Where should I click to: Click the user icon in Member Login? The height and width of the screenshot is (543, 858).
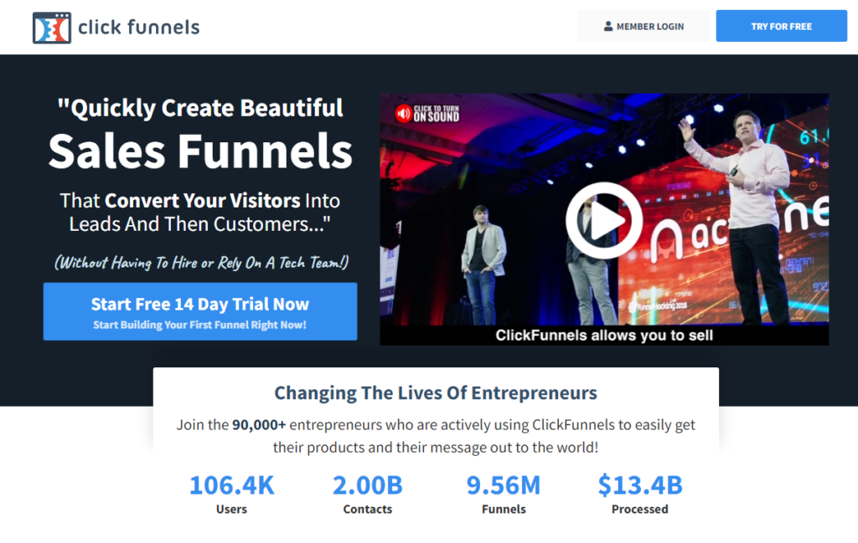coord(608,26)
